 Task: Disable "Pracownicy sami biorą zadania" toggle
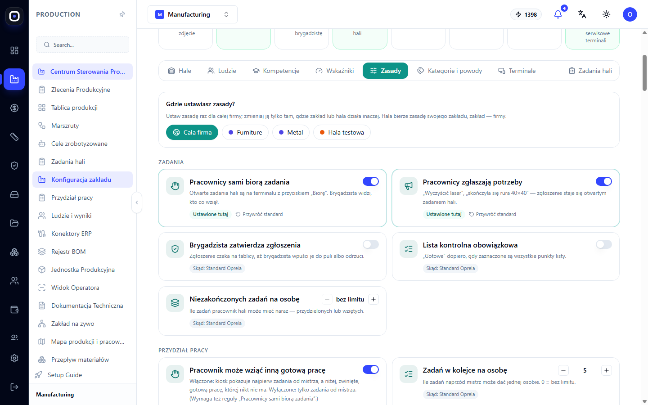(x=371, y=181)
